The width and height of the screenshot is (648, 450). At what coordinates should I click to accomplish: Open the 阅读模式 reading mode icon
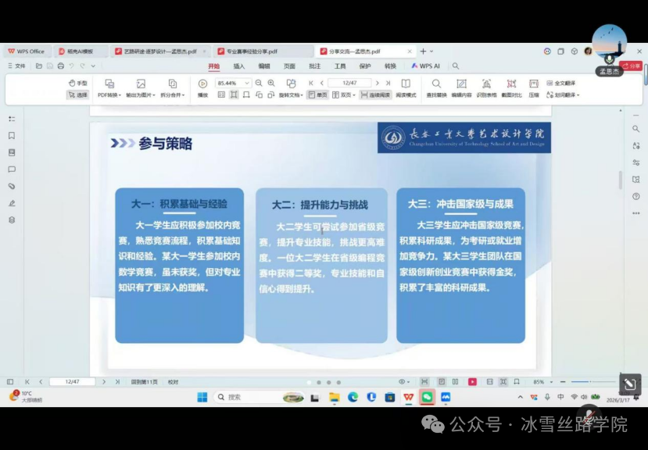click(406, 88)
